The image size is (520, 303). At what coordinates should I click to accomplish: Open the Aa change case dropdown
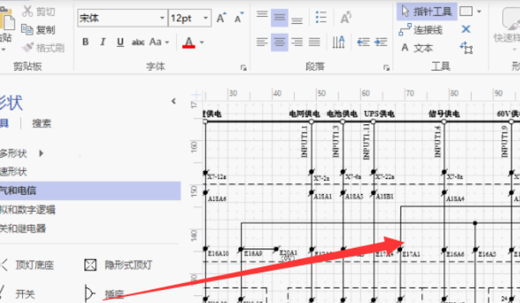coord(159,42)
